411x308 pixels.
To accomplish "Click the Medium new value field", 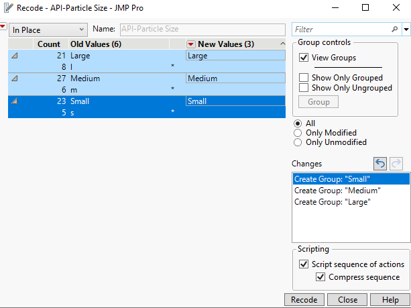I will point(235,79).
